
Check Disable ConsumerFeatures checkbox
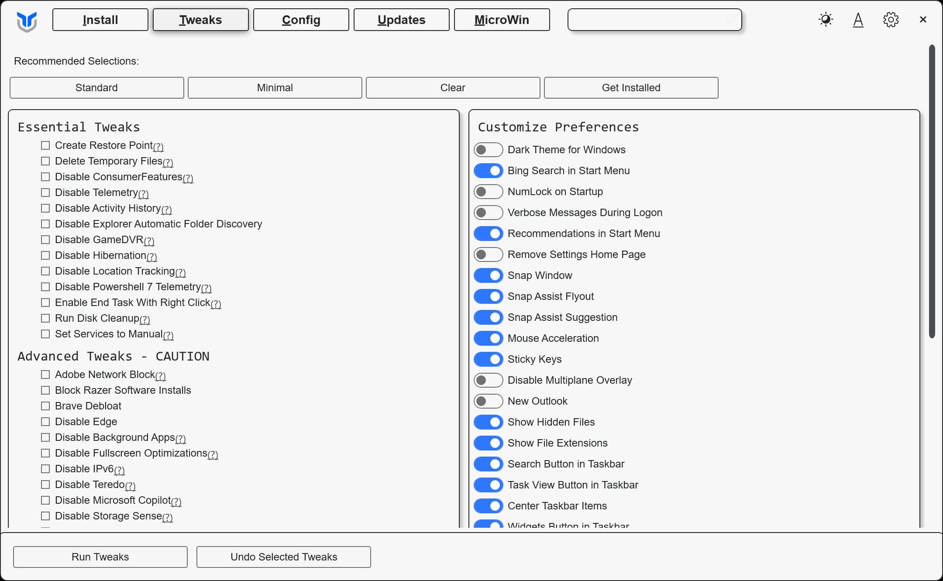coord(45,177)
